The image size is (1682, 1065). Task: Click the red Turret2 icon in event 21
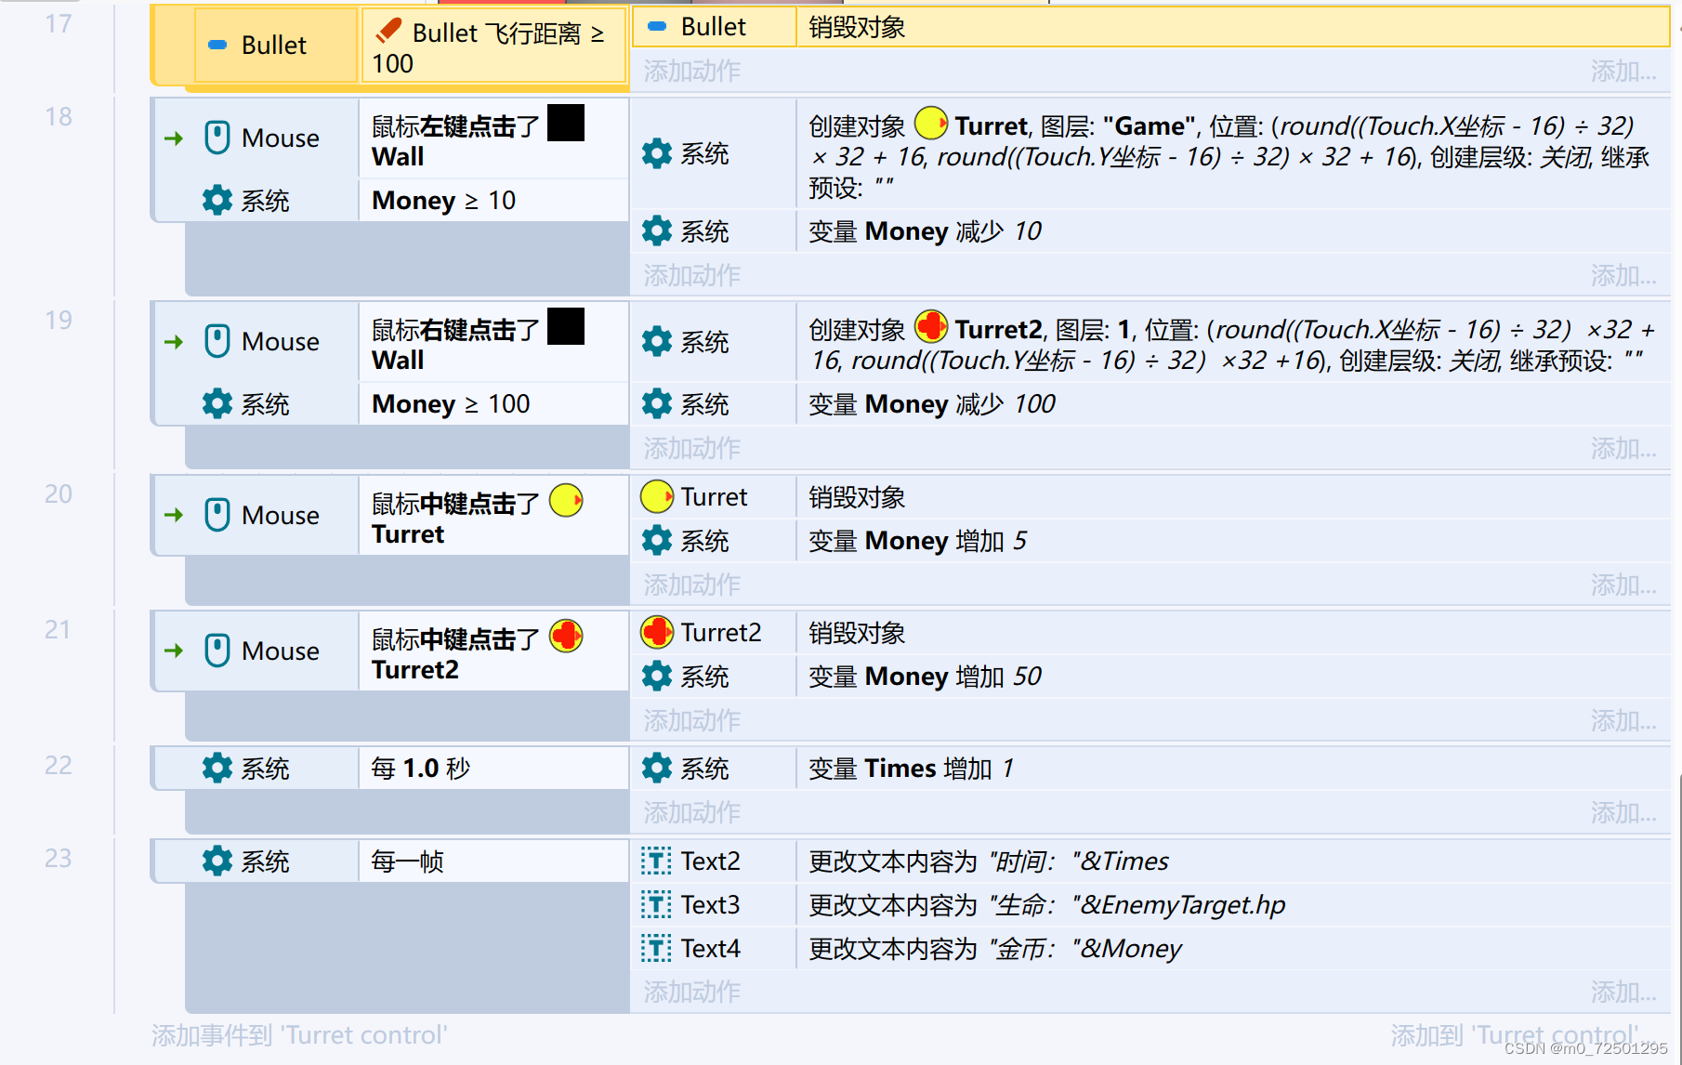click(657, 632)
